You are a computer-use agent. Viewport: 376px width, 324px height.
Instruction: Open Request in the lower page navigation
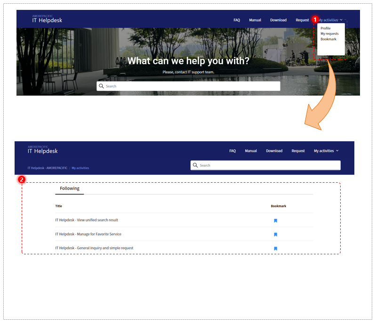click(298, 151)
